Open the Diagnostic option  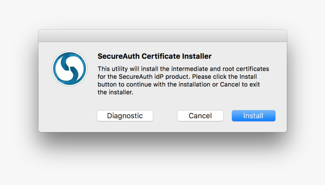point(125,116)
